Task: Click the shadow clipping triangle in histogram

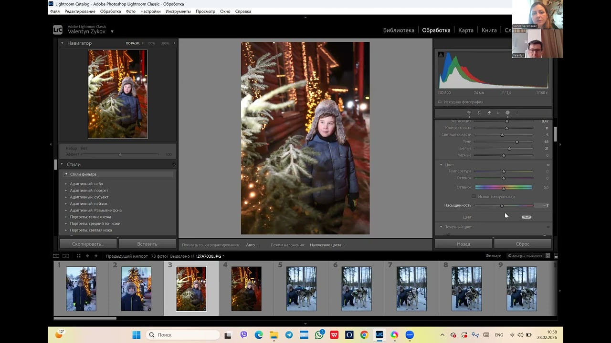Action: 441,55
